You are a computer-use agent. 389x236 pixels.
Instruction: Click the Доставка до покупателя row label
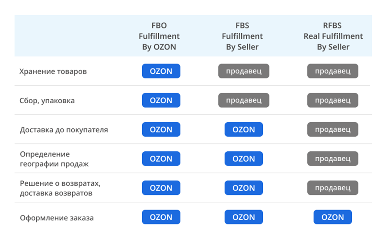tap(64, 130)
